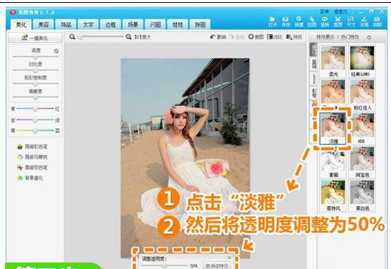Toggle the 对比 compare view
The height and width of the screenshot is (269, 391).
(274, 37)
